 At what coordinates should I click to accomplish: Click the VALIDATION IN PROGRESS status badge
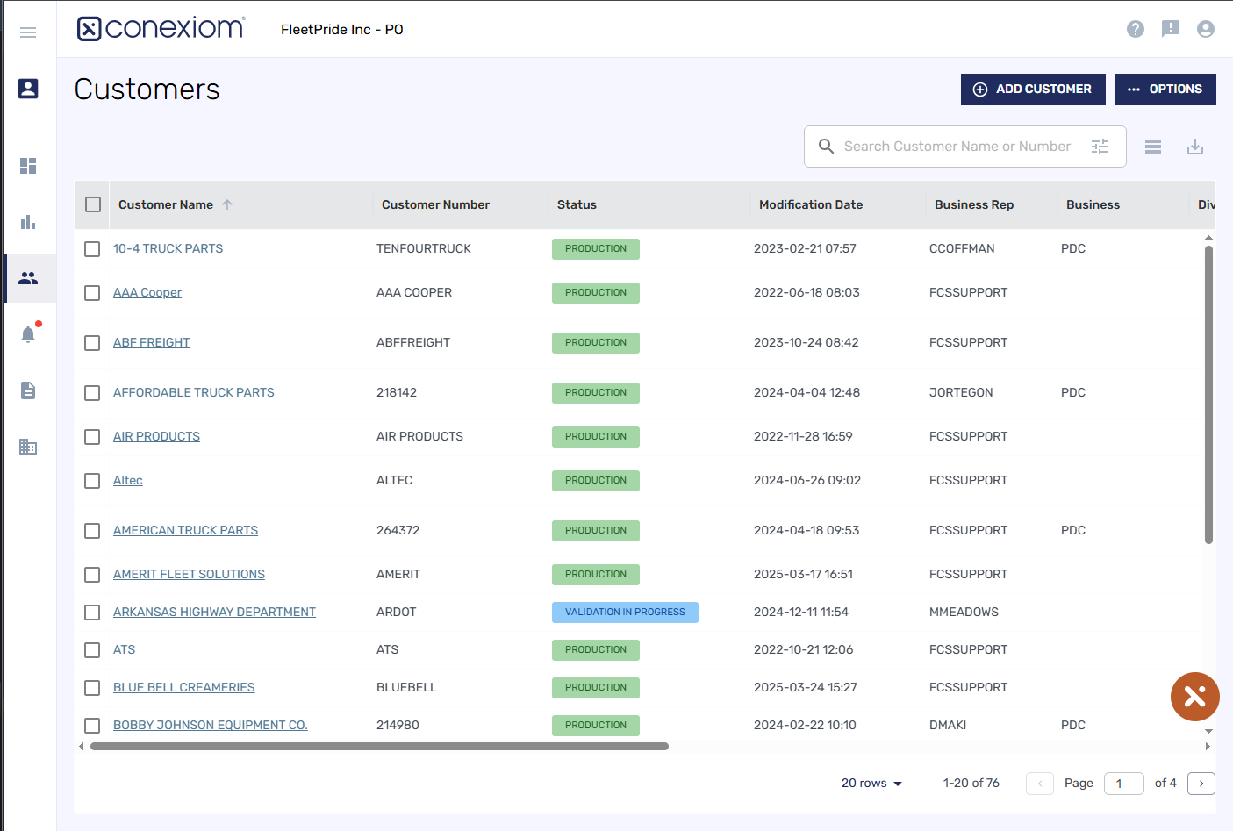point(625,613)
